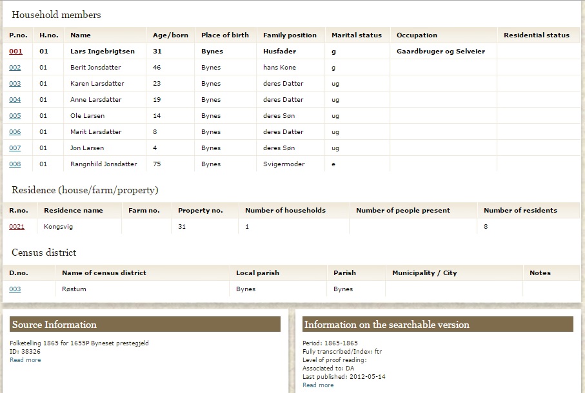This screenshot has width=585, height=393.
Task: Select the name Berit Jonsdatter
Action: point(95,68)
